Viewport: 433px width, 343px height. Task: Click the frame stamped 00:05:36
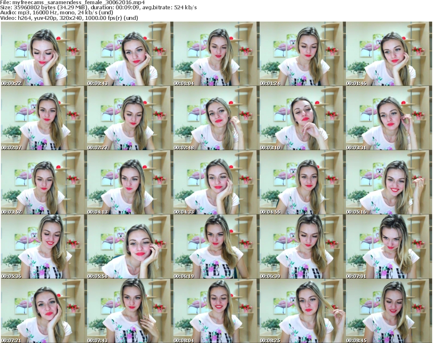click(x=44, y=247)
